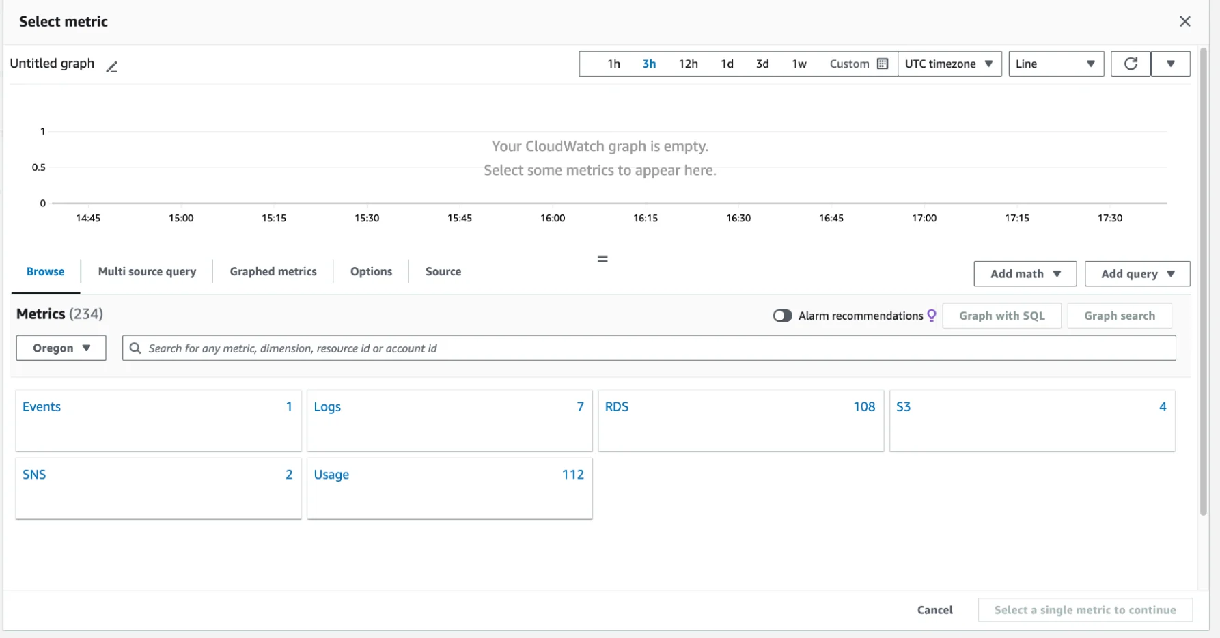Click the pane resize handle icon
This screenshot has width=1220, height=638.
pyautogui.click(x=602, y=259)
